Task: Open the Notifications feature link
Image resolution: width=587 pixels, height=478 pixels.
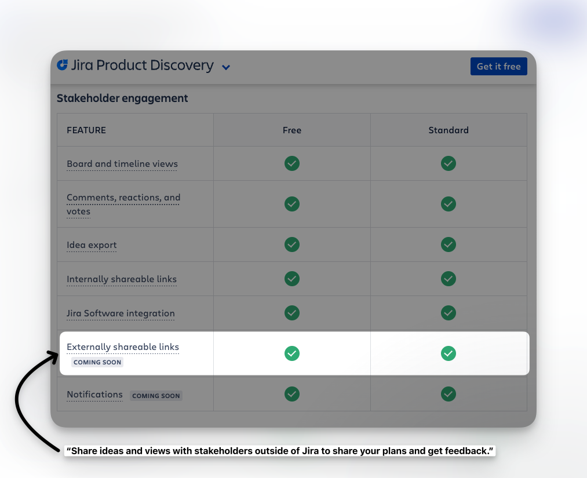Action: (94, 394)
